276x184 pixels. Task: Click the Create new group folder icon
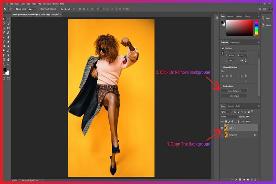248,180
